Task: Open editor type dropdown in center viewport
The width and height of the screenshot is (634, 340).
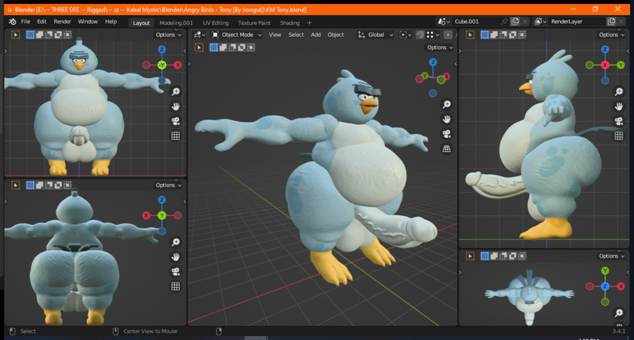Action: (x=199, y=35)
